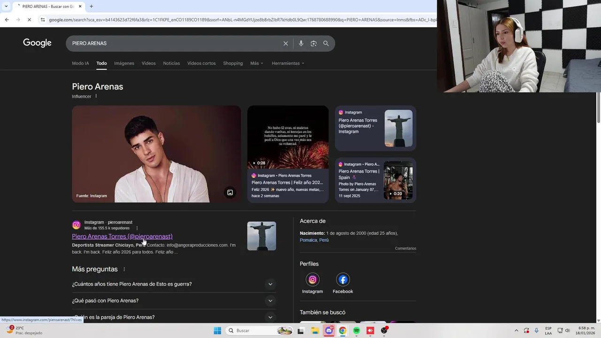Open the Instagram profile icon under Perfiles

coord(313,280)
